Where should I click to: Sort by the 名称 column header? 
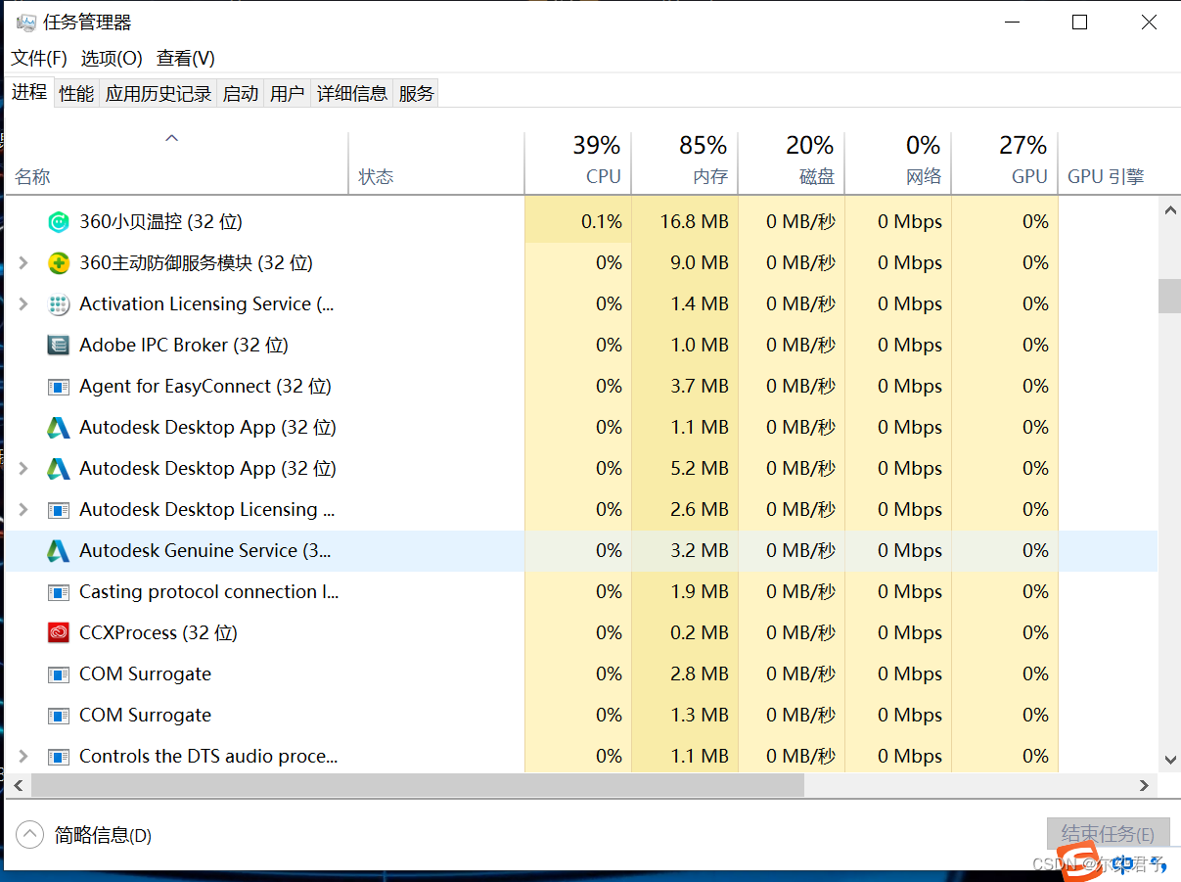pos(176,163)
